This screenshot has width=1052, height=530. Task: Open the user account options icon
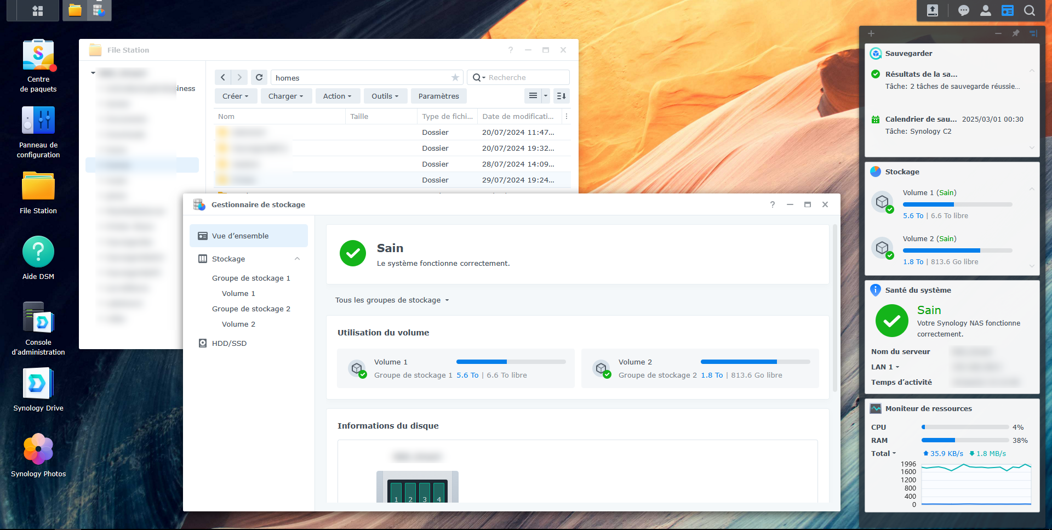pos(985,10)
